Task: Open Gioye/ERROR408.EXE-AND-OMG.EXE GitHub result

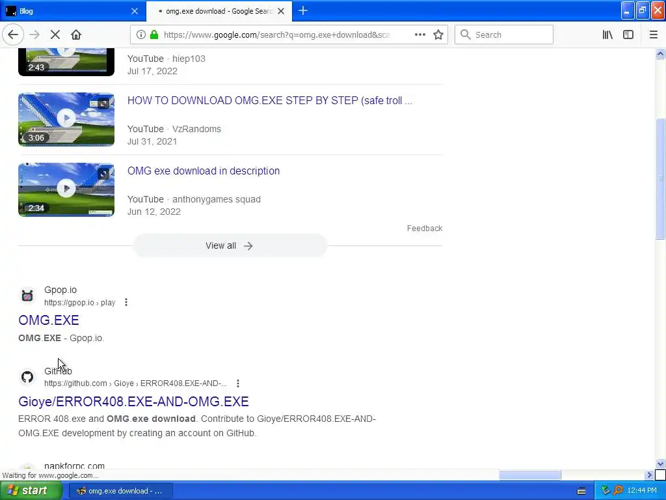Action: 133,401
